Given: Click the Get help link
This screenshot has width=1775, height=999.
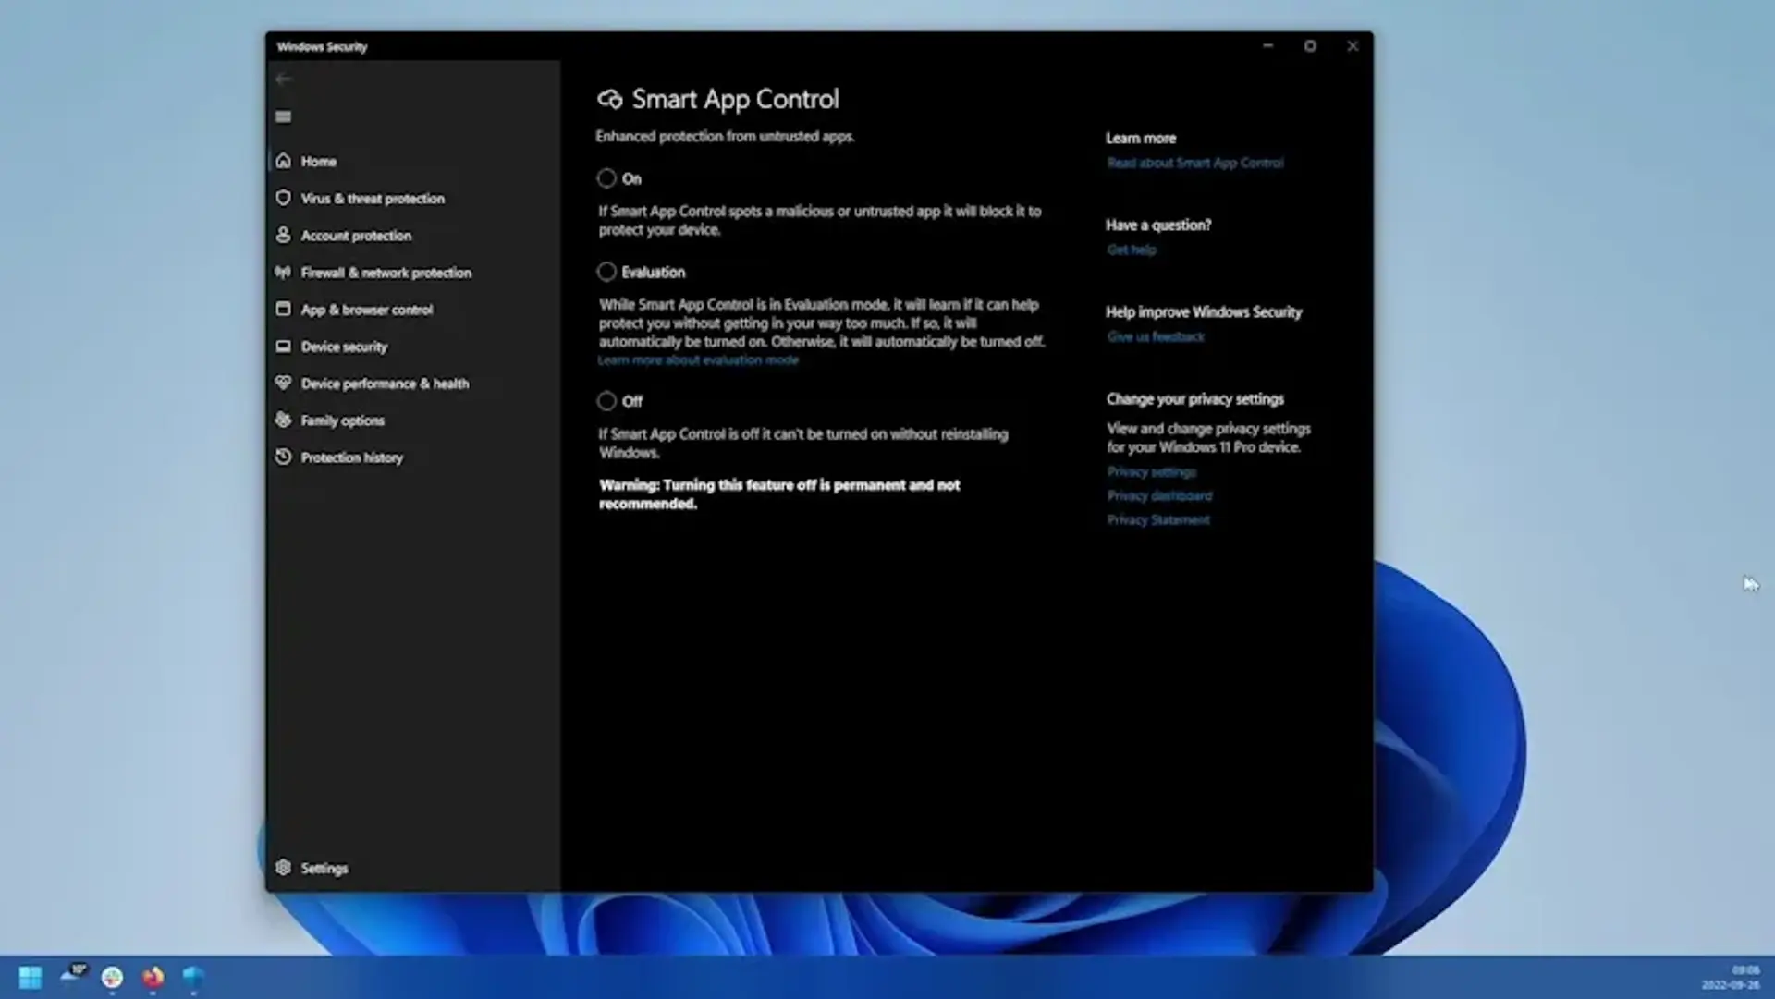Looking at the screenshot, I should tap(1132, 250).
